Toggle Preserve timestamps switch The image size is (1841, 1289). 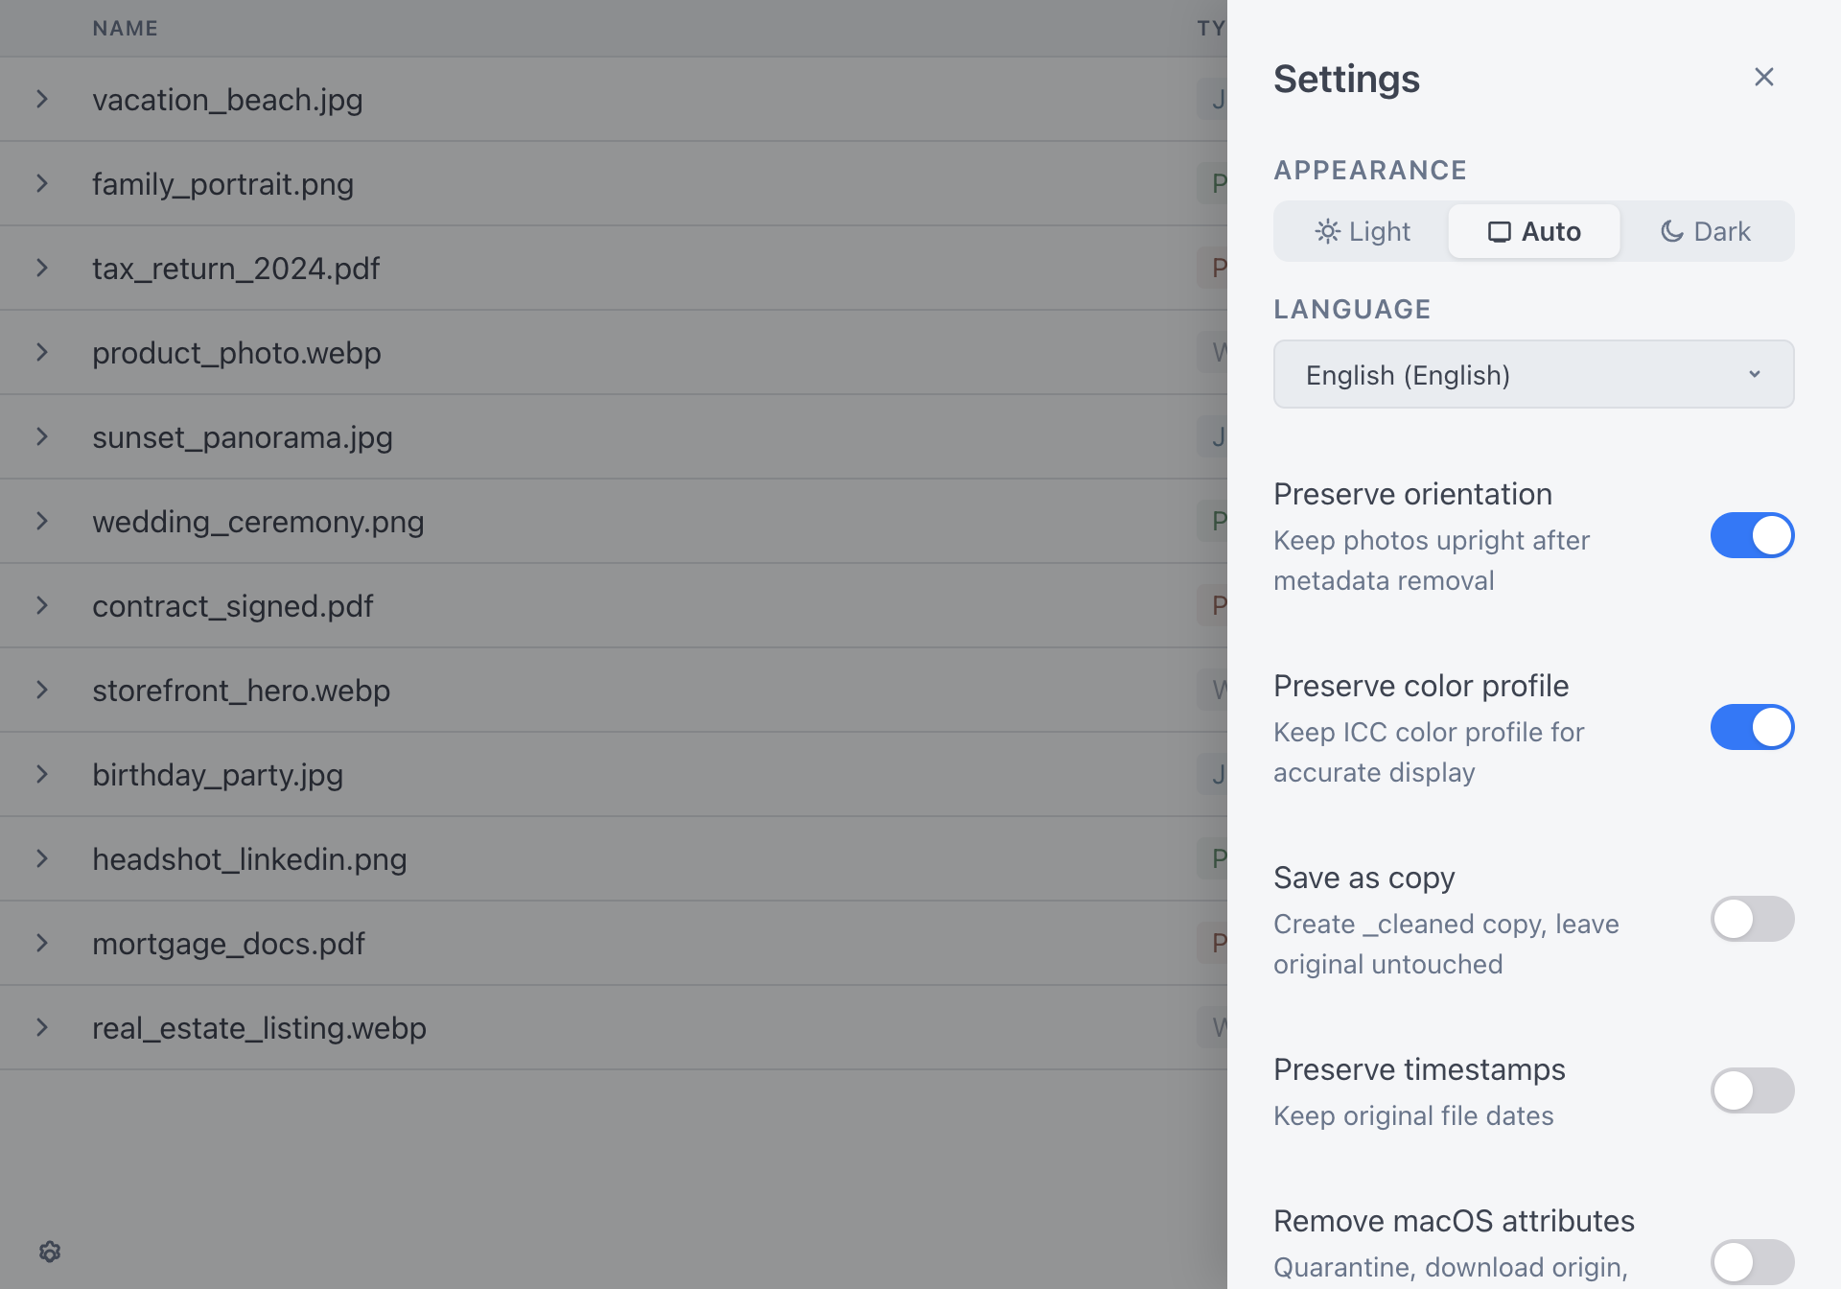pos(1752,1090)
